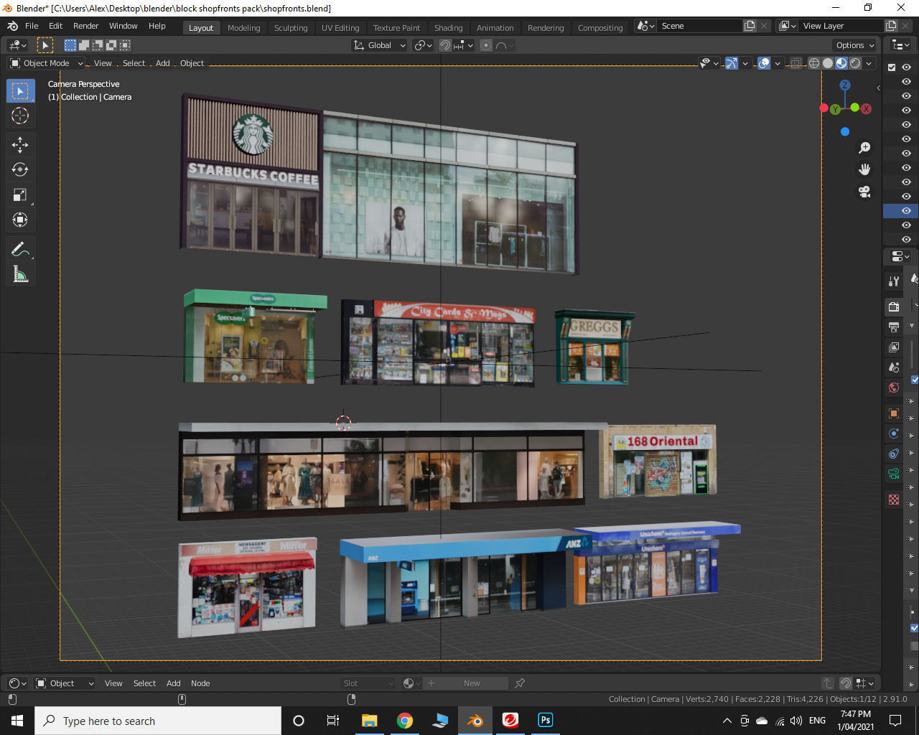Select the Annotate pencil tool
919x735 pixels.
(x=20, y=249)
